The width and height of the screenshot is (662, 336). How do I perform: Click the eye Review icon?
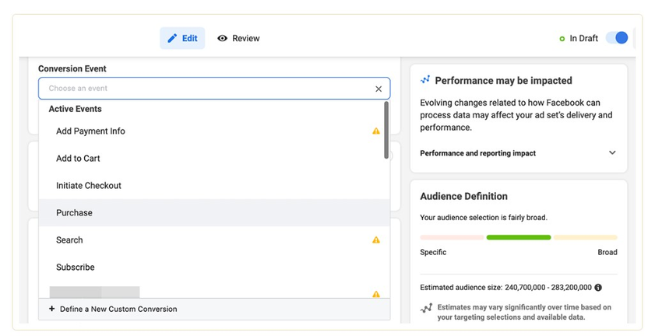[x=223, y=38]
